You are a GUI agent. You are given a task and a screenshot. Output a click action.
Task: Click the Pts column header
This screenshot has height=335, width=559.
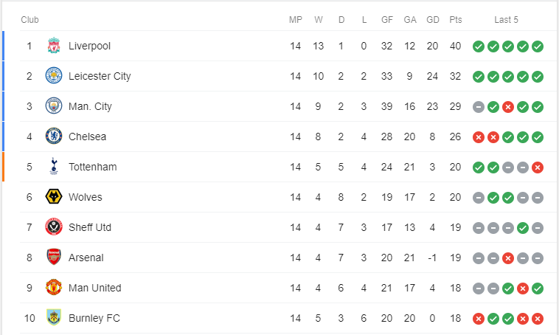pos(455,19)
